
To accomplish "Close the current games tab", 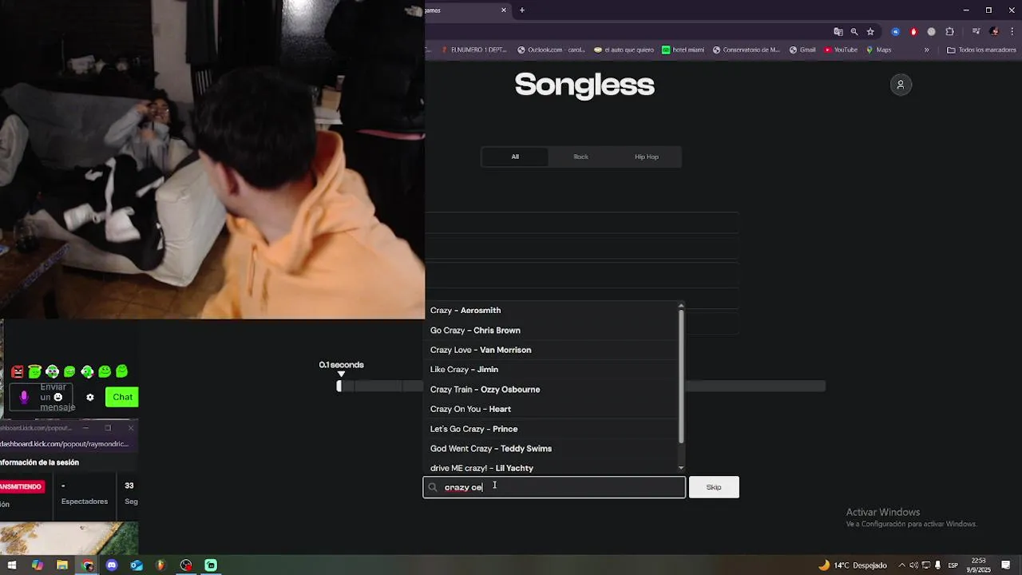I will point(504,10).
